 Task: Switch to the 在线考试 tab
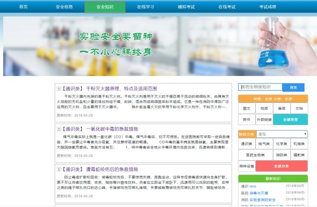coord(227,7)
